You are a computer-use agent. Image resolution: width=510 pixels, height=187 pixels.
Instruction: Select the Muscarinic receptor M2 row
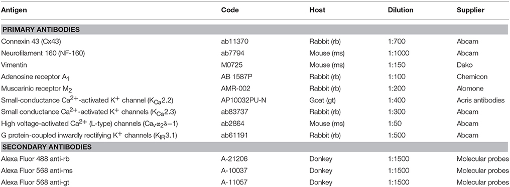(255, 88)
